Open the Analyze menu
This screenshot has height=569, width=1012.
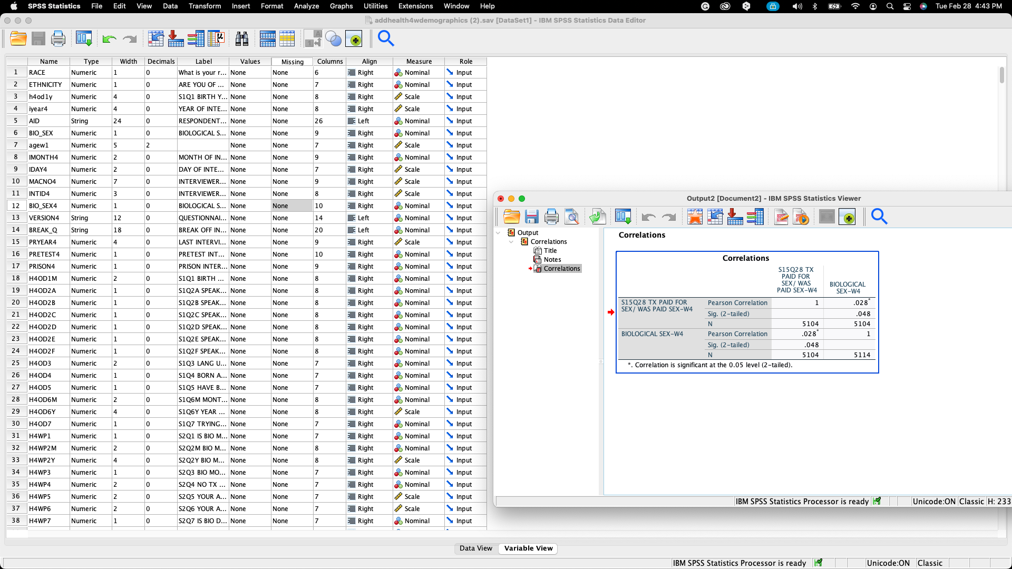point(306,6)
